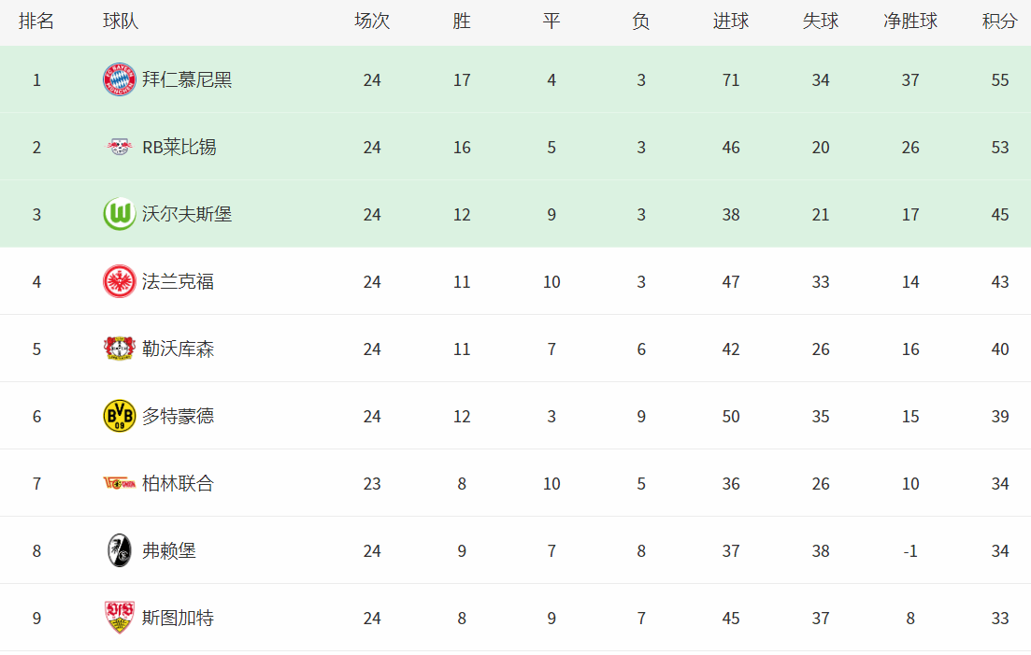The width and height of the screenshot is (1031, 655).
Task: Click the 积分 column header
Action: (x=999, y=21)
